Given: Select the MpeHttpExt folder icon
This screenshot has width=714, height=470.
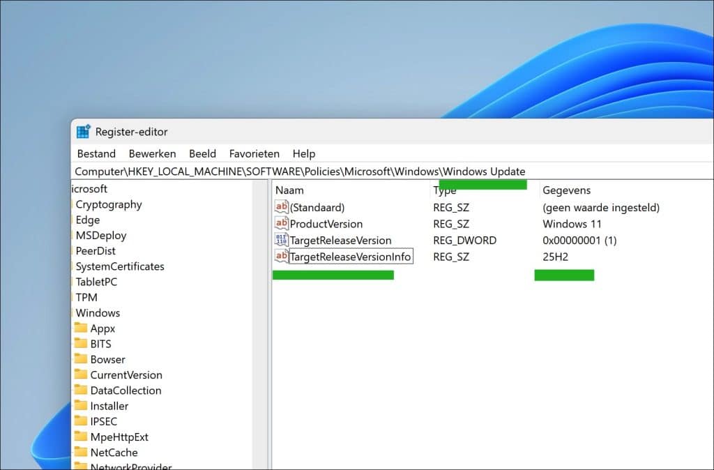Looking at the screenshot, I should [81, 437].
